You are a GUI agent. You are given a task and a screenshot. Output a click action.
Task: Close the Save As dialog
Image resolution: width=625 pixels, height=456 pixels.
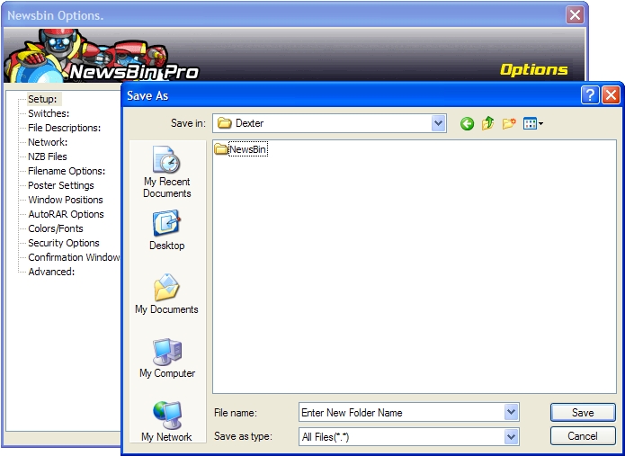point(611,95)
